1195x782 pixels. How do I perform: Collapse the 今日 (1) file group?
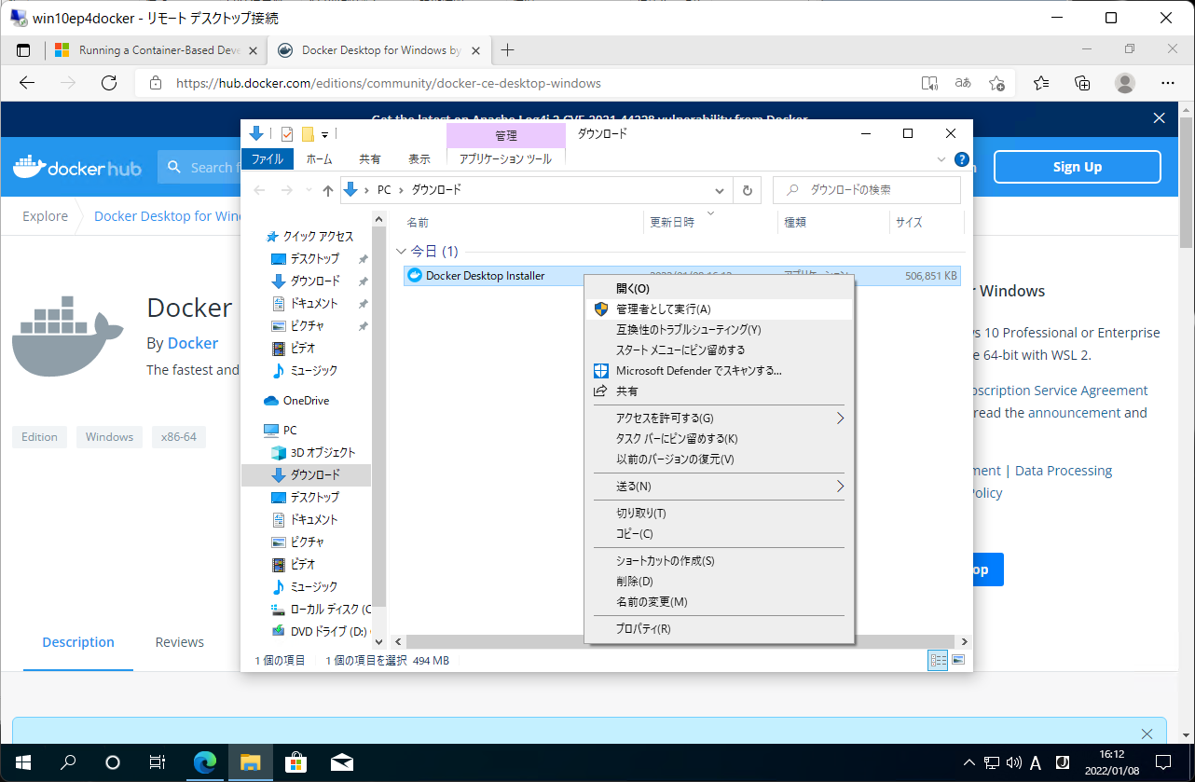click(402, 251)
